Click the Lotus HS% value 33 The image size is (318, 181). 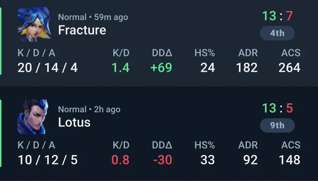[x=208, y=160]
